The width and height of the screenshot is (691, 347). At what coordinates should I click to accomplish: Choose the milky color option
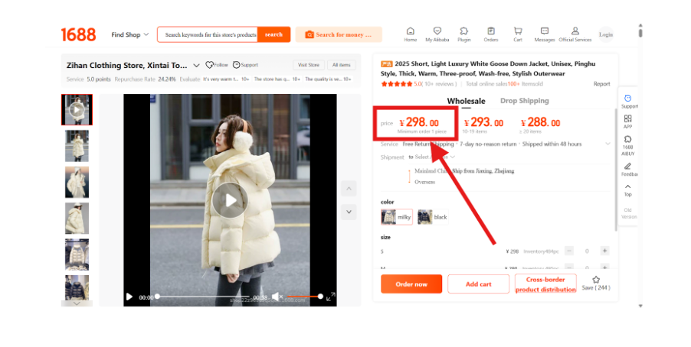pyautogui.click(x=397, y=217)
